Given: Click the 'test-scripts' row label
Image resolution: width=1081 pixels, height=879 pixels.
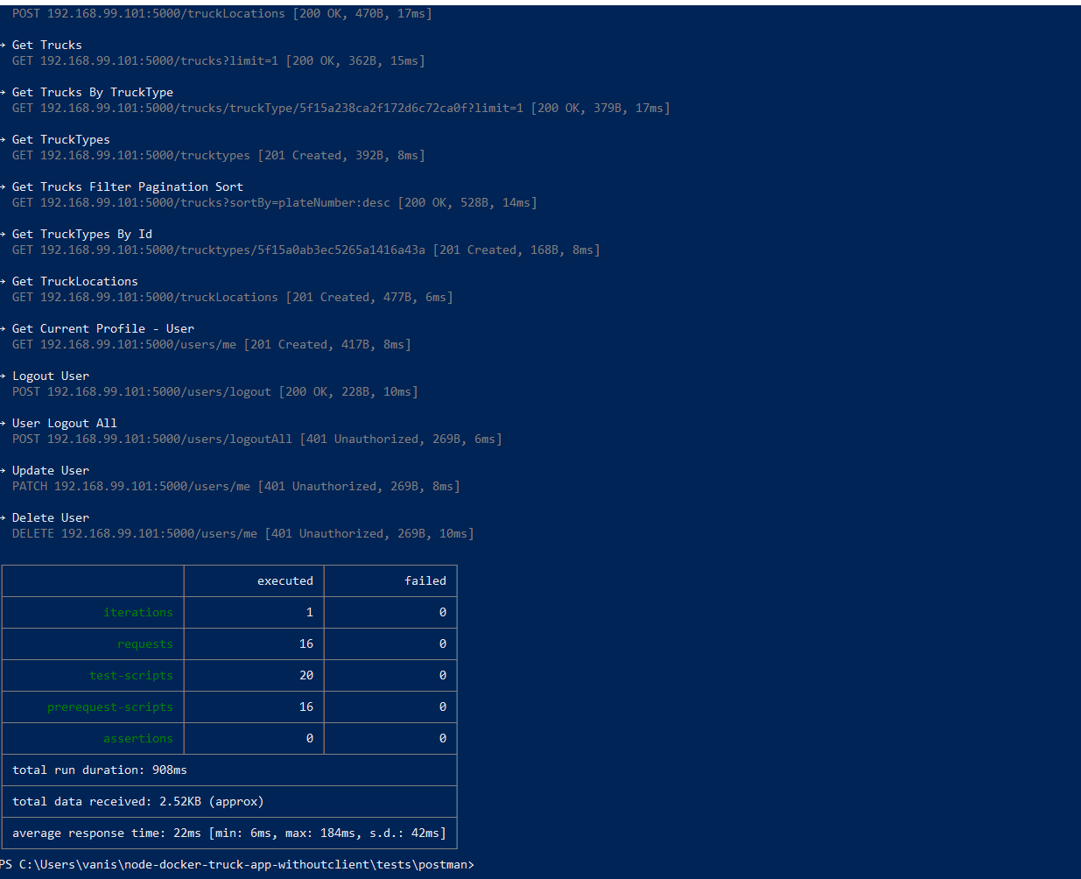Looking at the screenshot, I should click(x=130, y=675).
